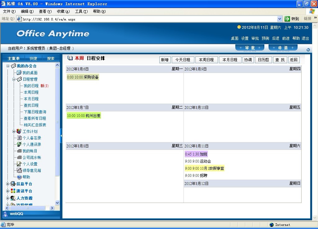Open 我的桌面 desktop icon in sidebar
The height and width of the screenshot is (229, 318).
tap(19, 73)
